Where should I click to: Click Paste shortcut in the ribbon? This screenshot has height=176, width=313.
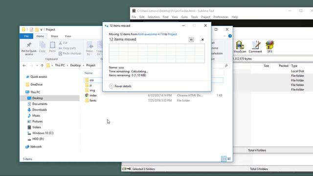click(70, 53)
